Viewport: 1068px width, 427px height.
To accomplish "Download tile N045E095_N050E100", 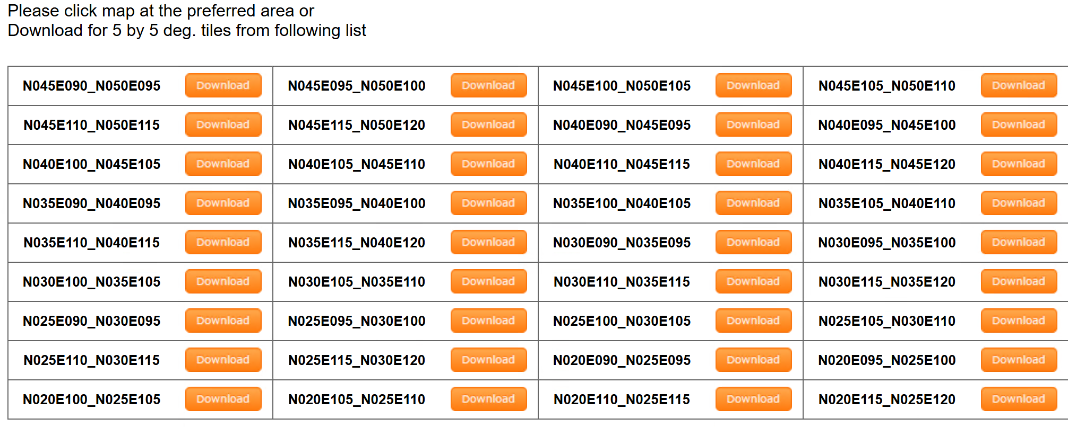I will tap(488, 85).
